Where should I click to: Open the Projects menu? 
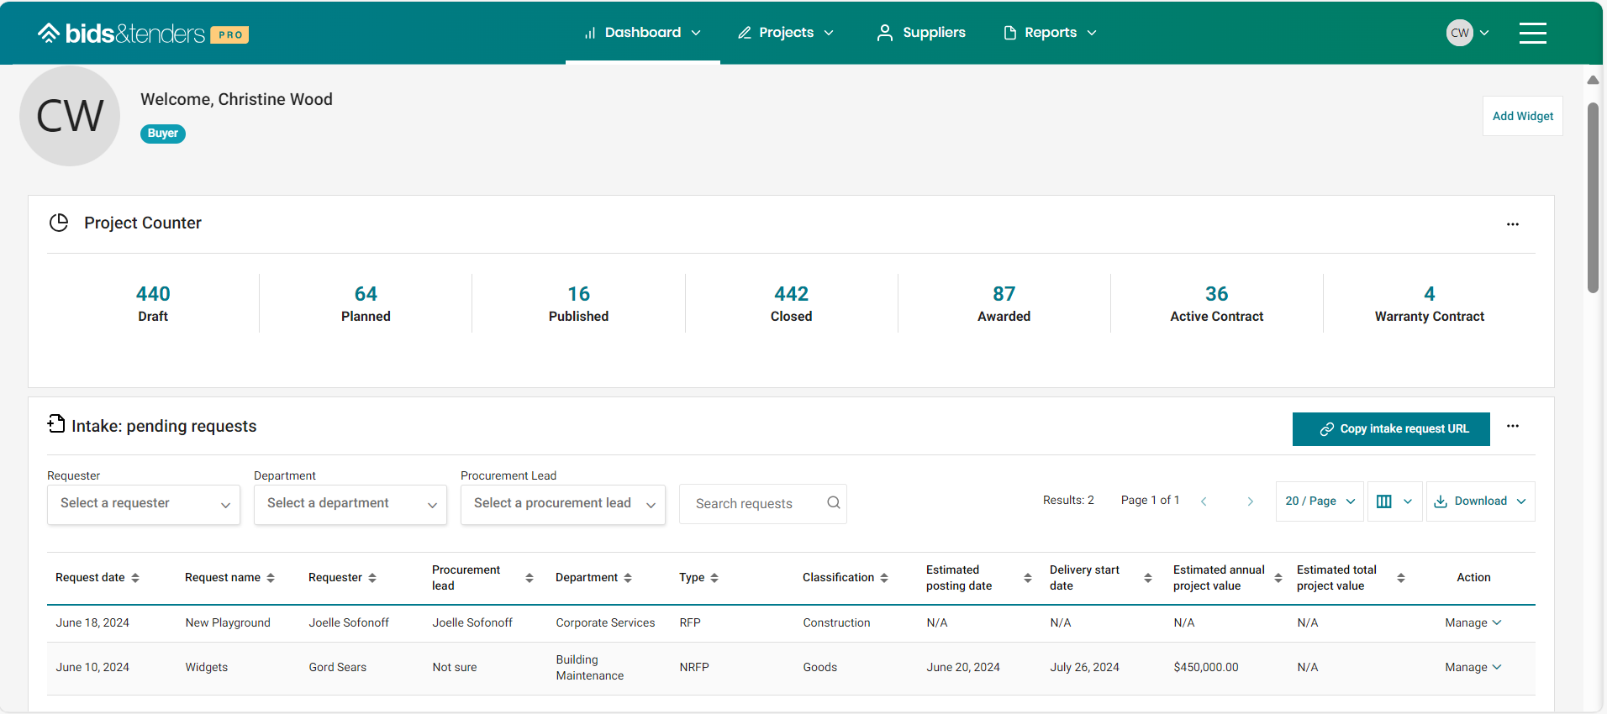pyautogui.click(x=786, y=33)
